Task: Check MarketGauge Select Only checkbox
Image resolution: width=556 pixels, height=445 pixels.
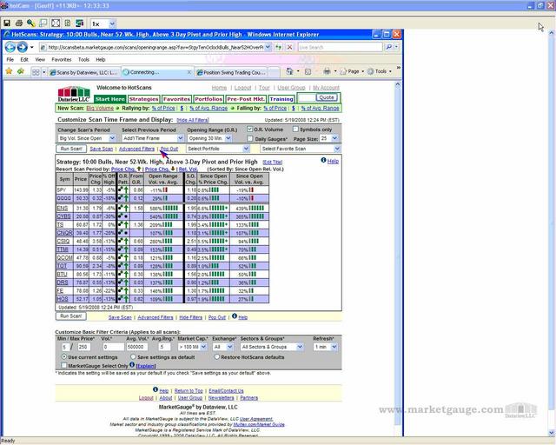Action: tap(63, 366)
